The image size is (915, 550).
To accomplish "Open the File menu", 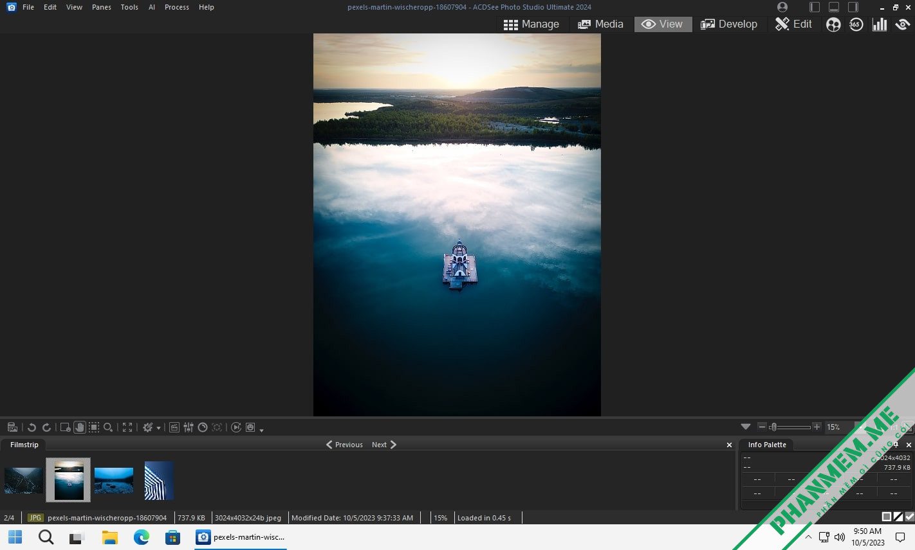I will pyautogui.click(x=28, y=7).
